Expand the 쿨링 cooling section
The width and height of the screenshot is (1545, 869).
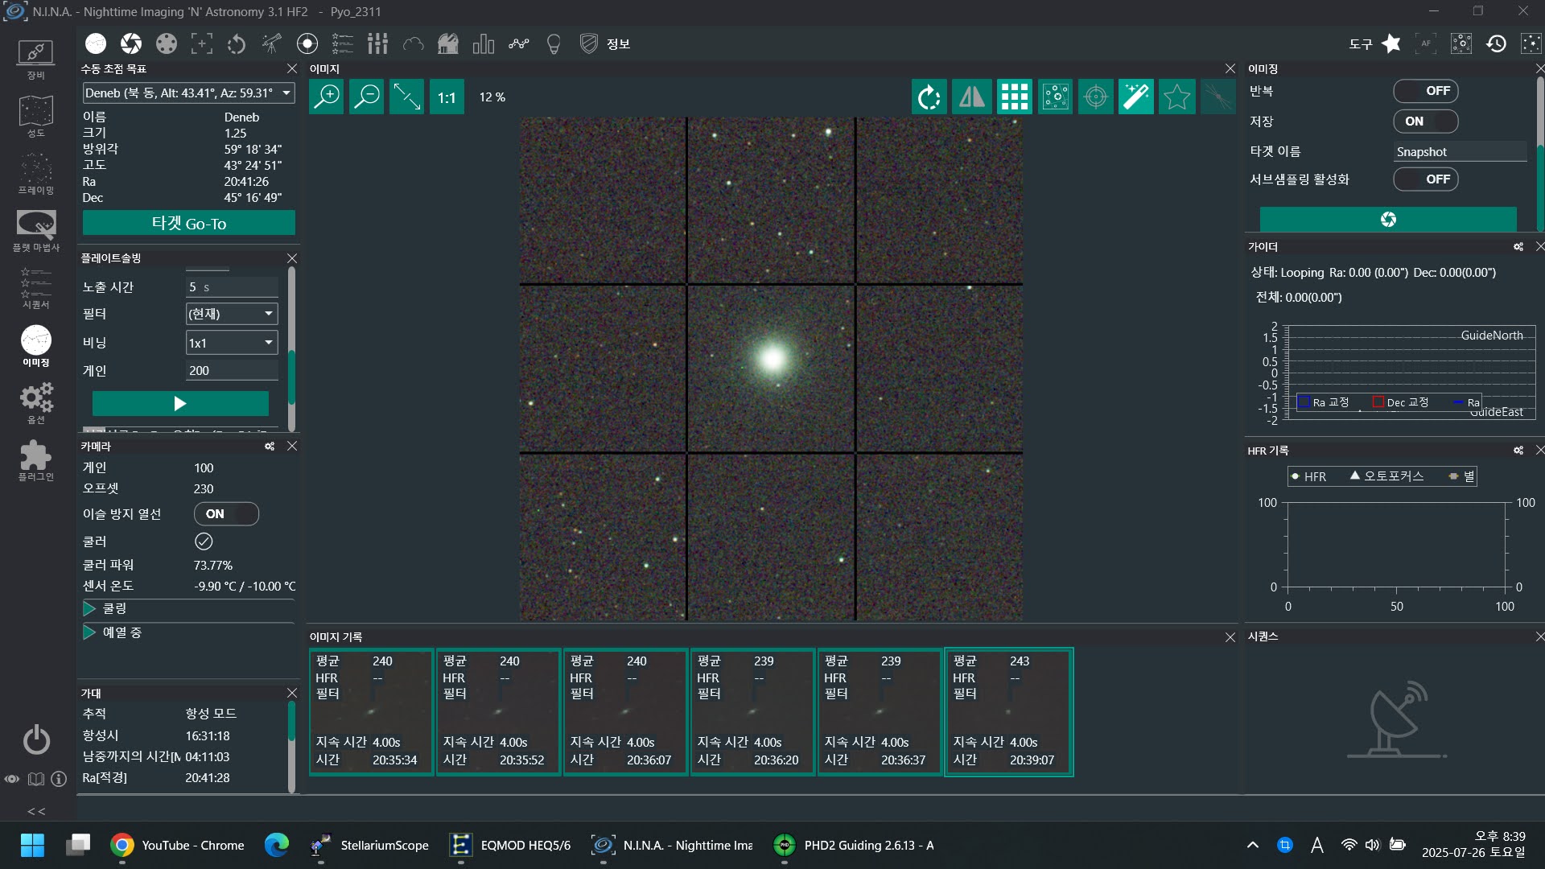coord(89,608)
